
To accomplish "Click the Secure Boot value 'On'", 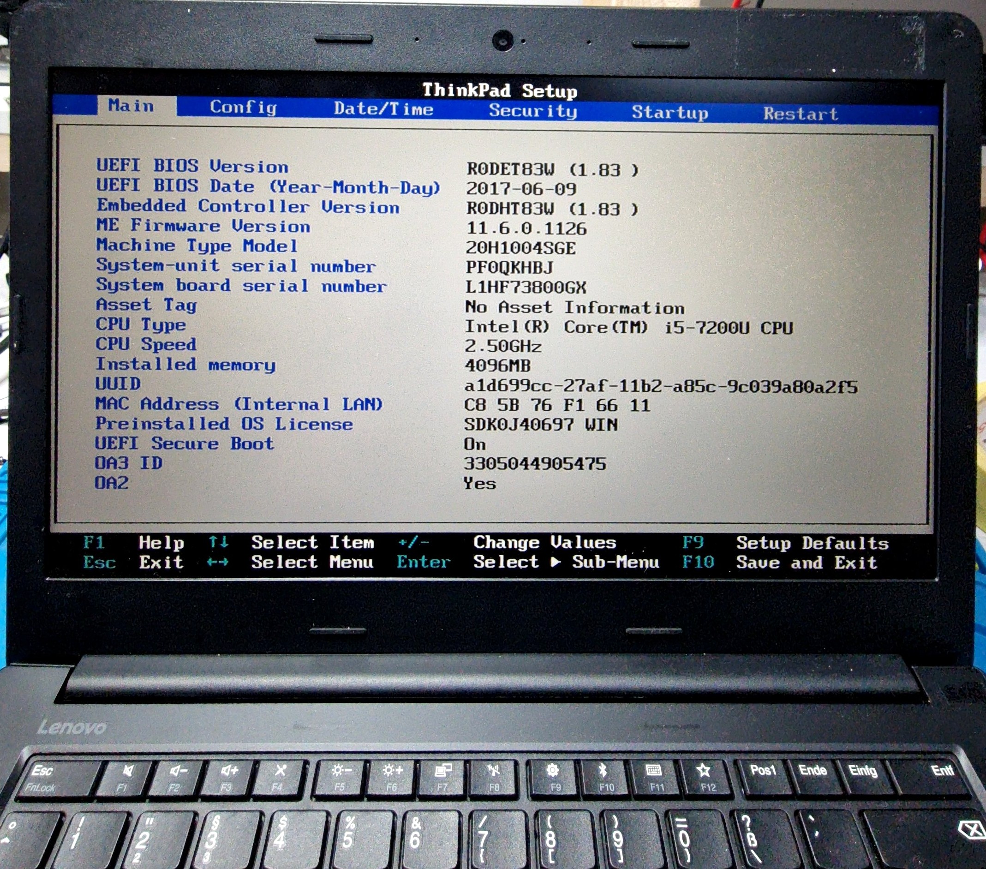I will point(475,444).
